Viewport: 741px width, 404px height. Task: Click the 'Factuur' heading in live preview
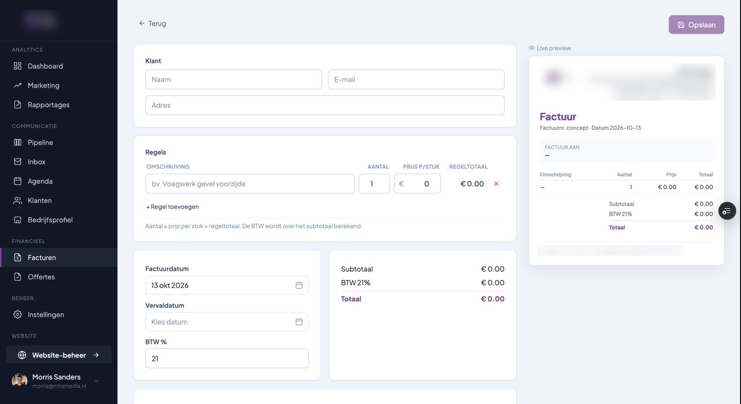click(x=558, y=117)
